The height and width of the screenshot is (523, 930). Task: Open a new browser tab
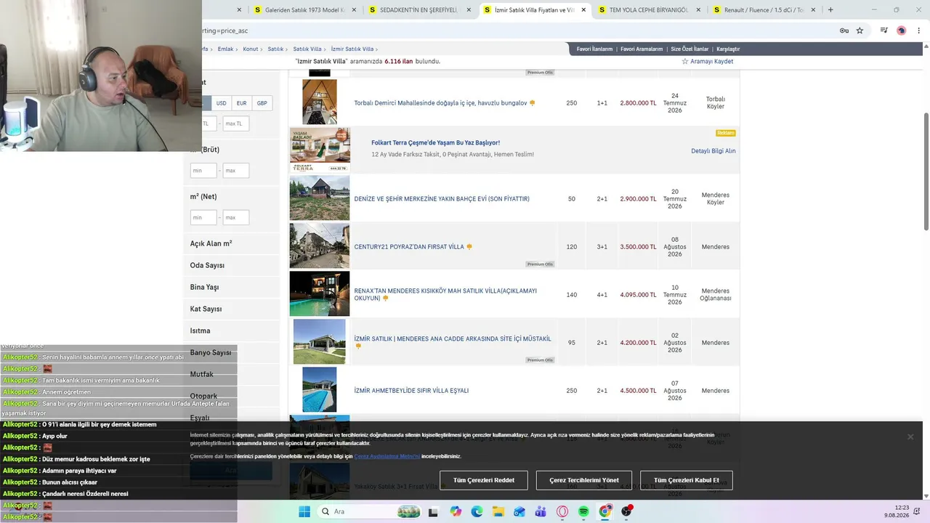coord(830,9)
